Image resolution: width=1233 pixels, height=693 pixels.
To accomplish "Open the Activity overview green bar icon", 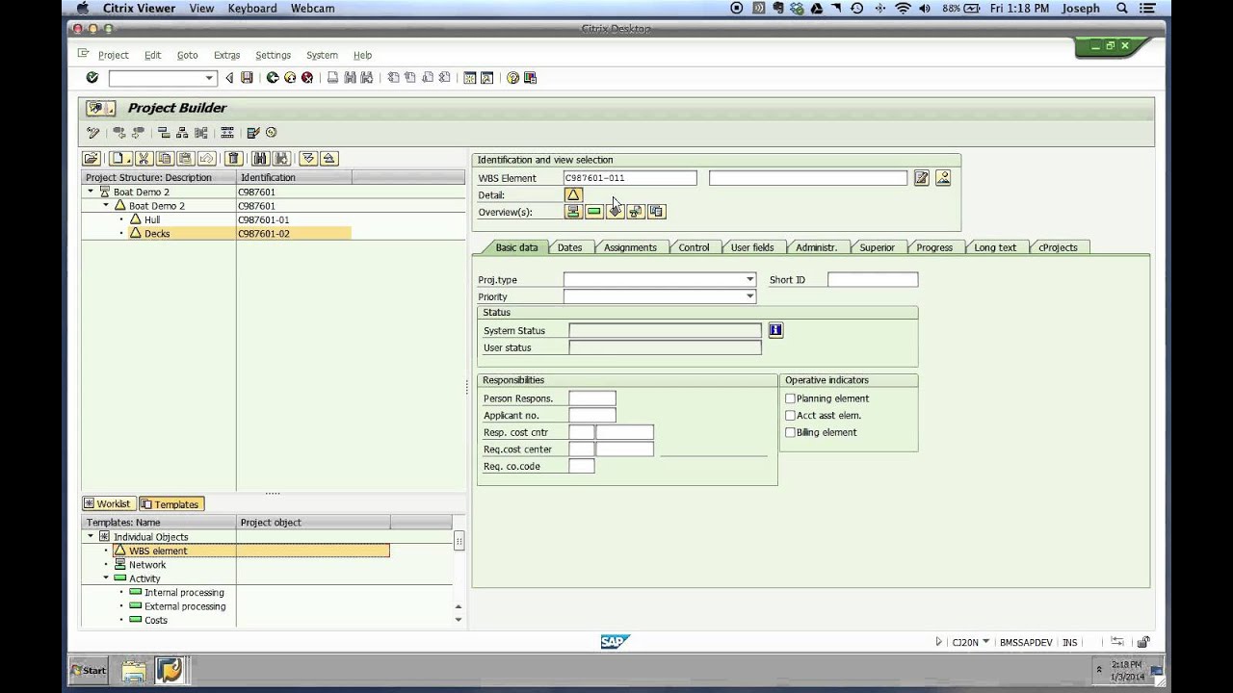I will (594, 212).
